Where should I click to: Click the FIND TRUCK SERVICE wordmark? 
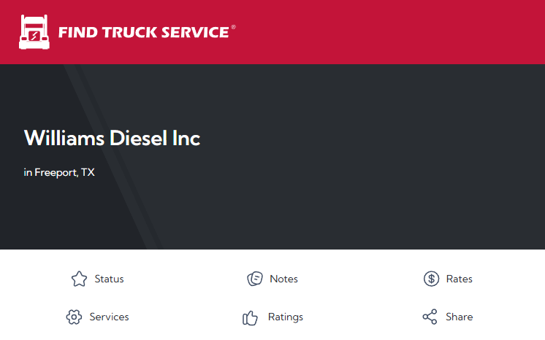tap(143, 33)
